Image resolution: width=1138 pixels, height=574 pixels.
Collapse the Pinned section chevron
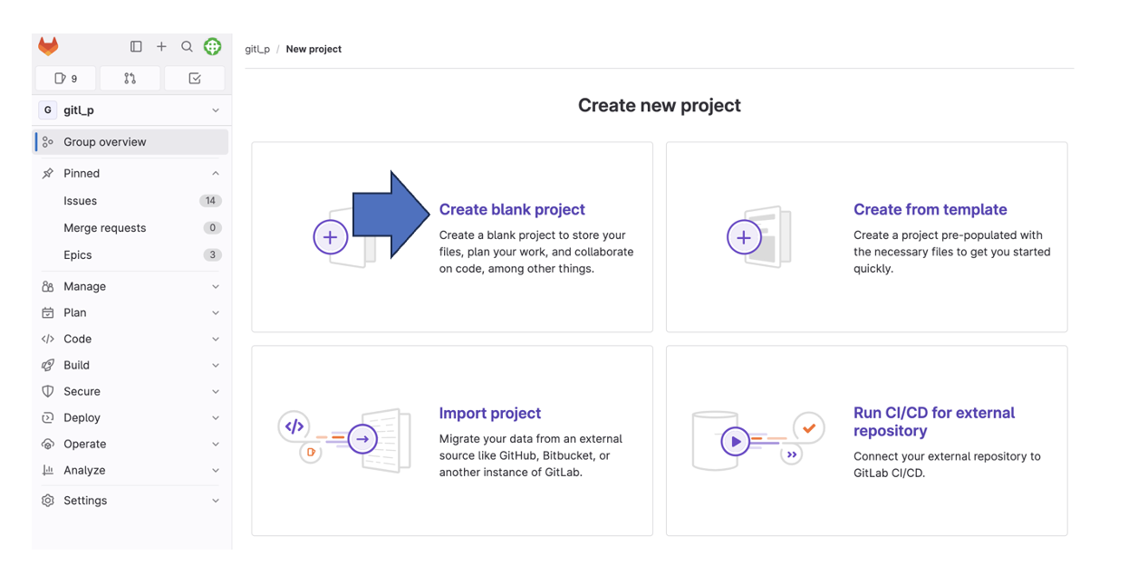point(216,173)
